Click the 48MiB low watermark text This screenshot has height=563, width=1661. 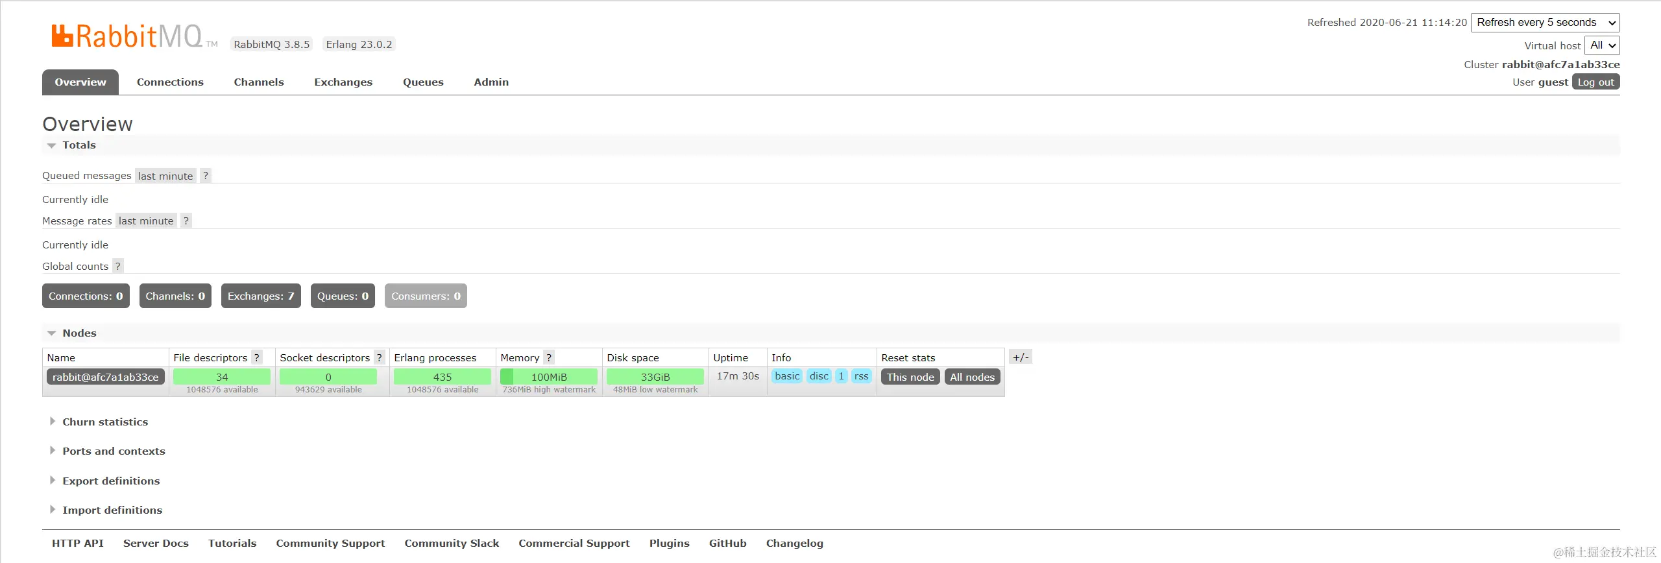click(x=655, y=390)
